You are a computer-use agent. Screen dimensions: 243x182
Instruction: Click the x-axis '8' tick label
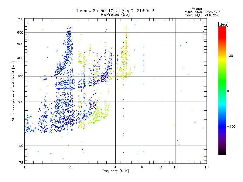(x=161, y=167)
